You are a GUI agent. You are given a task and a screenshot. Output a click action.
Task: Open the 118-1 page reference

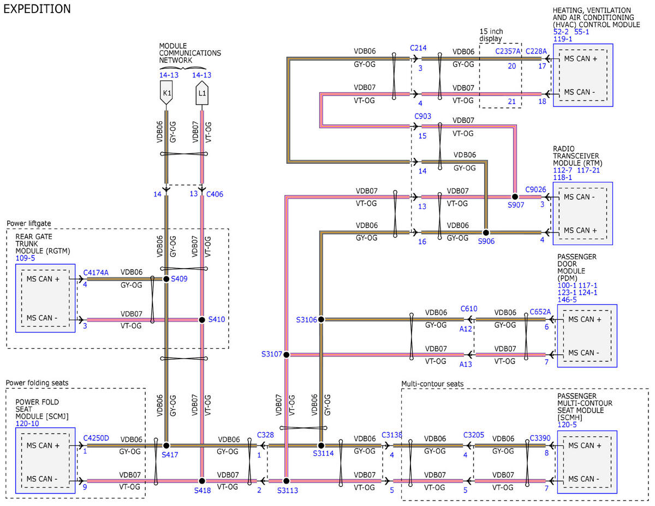pos(562,177)
